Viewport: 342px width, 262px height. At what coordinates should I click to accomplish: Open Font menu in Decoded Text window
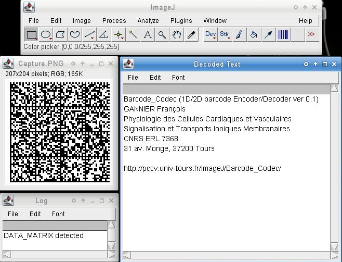coord(178,77)
